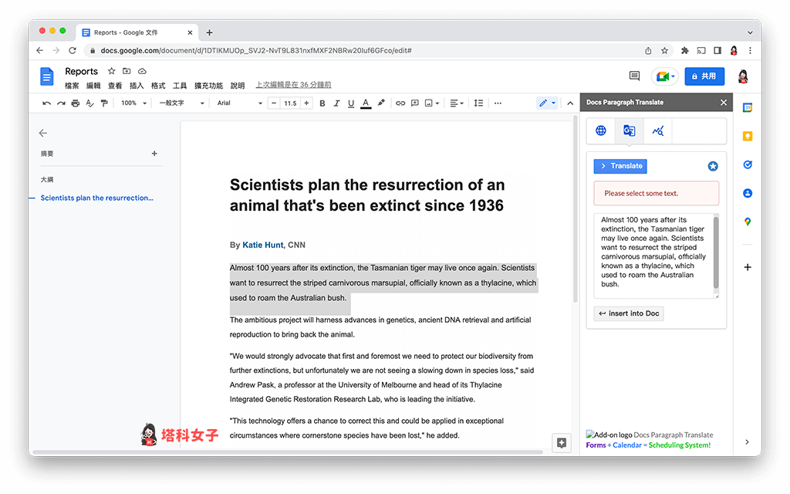Open comment history icon in header
Image resolution: width=790 pixels, height=494 pixels.
pos(634,76)
